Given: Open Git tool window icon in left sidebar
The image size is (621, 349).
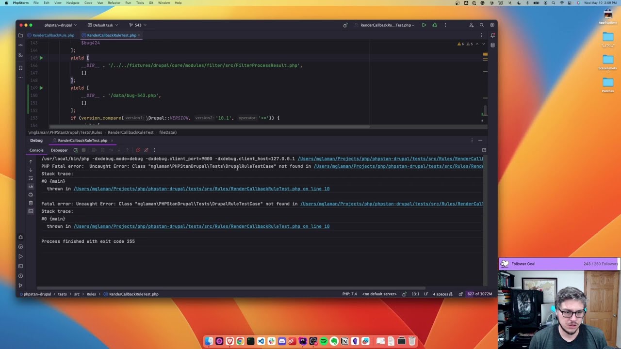Looking at the screenshot, I should [20, 286].
